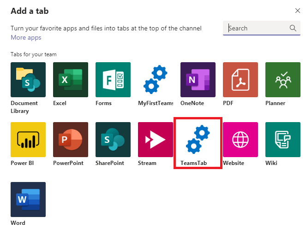The height and width of the screenshot is (229, 306).
Task: Open the SharePoint app icon
Action: [113, 140]
